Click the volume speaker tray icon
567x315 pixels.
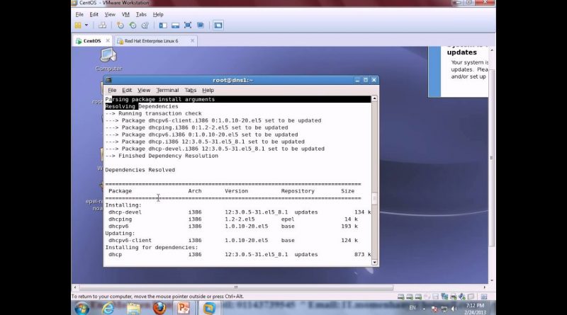[454, 309]
